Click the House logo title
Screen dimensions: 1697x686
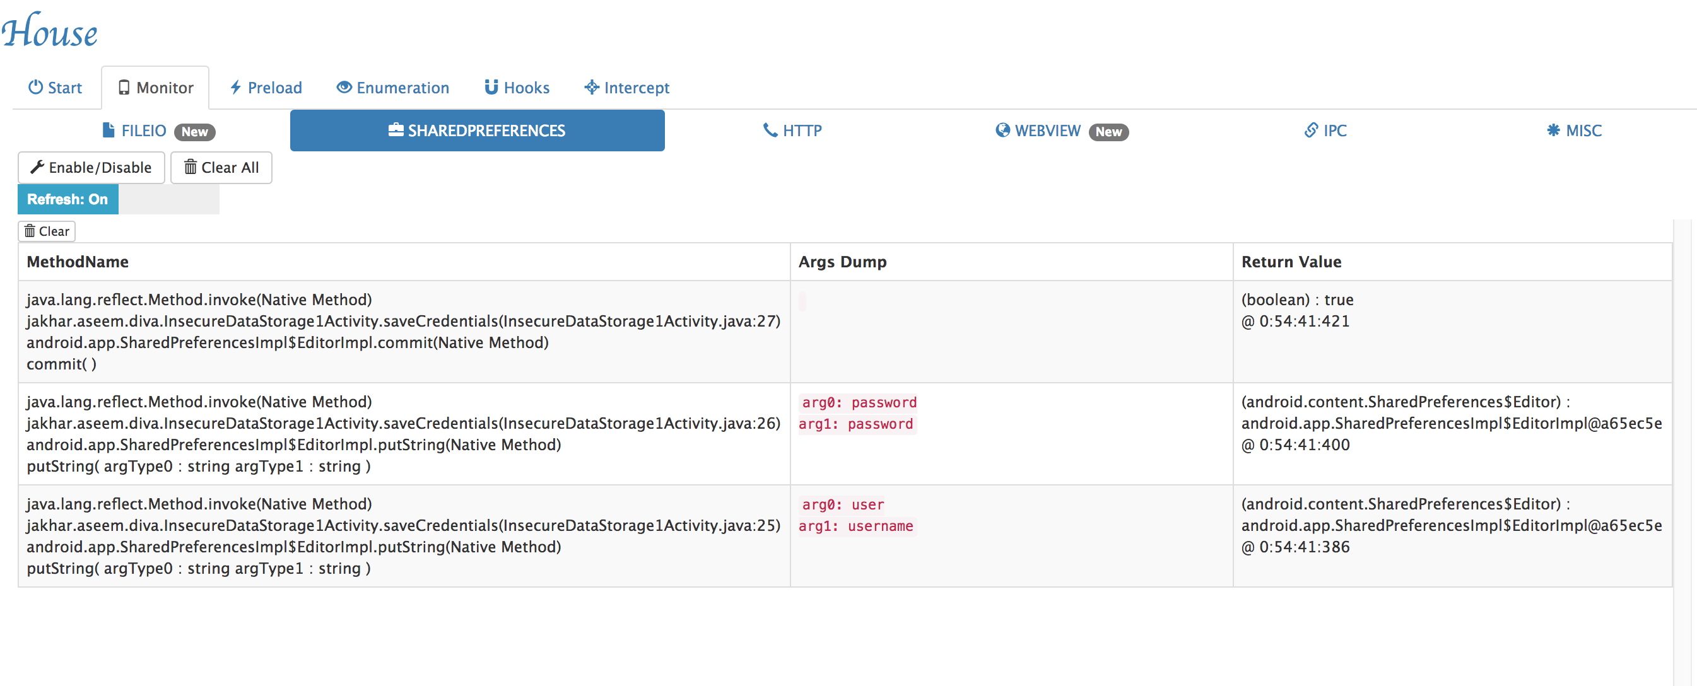click(x=49, y=30)
